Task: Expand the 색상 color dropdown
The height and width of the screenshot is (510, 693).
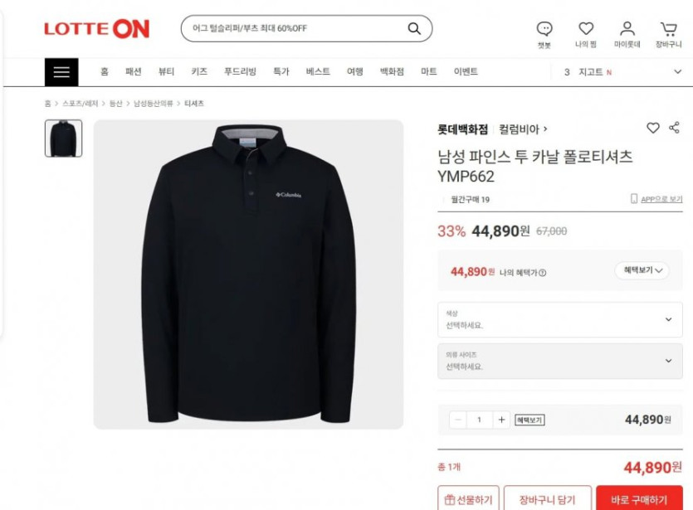Action: [x=560, y=320]
